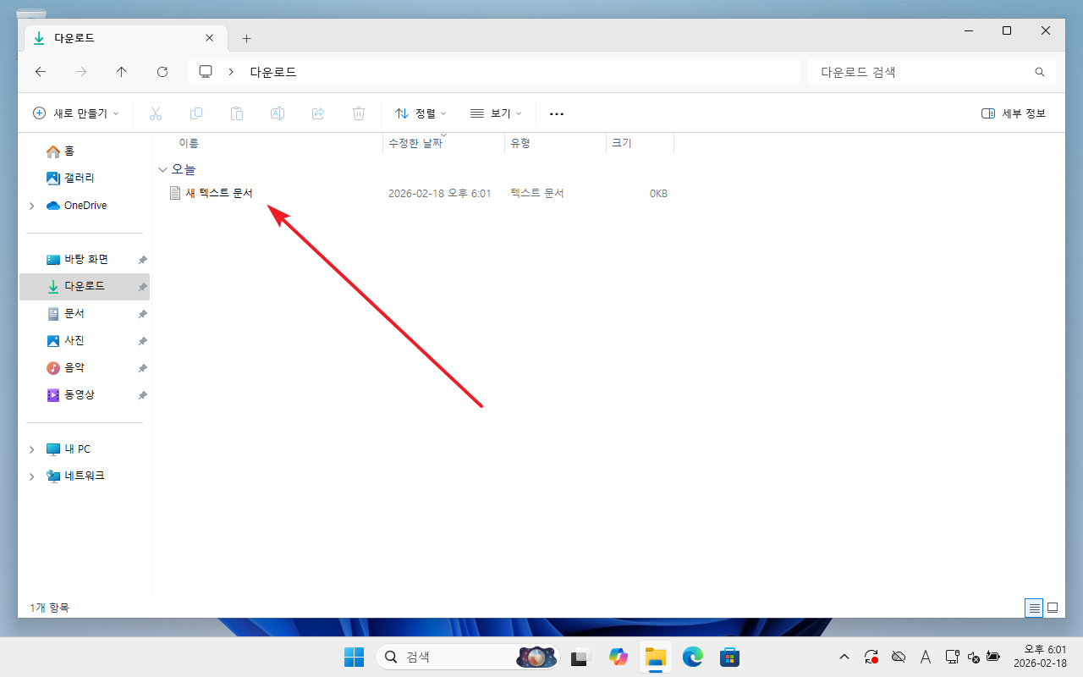Select 문서 in the sidebar
This screenshot has height=677, width=1083.
(74, 314)
